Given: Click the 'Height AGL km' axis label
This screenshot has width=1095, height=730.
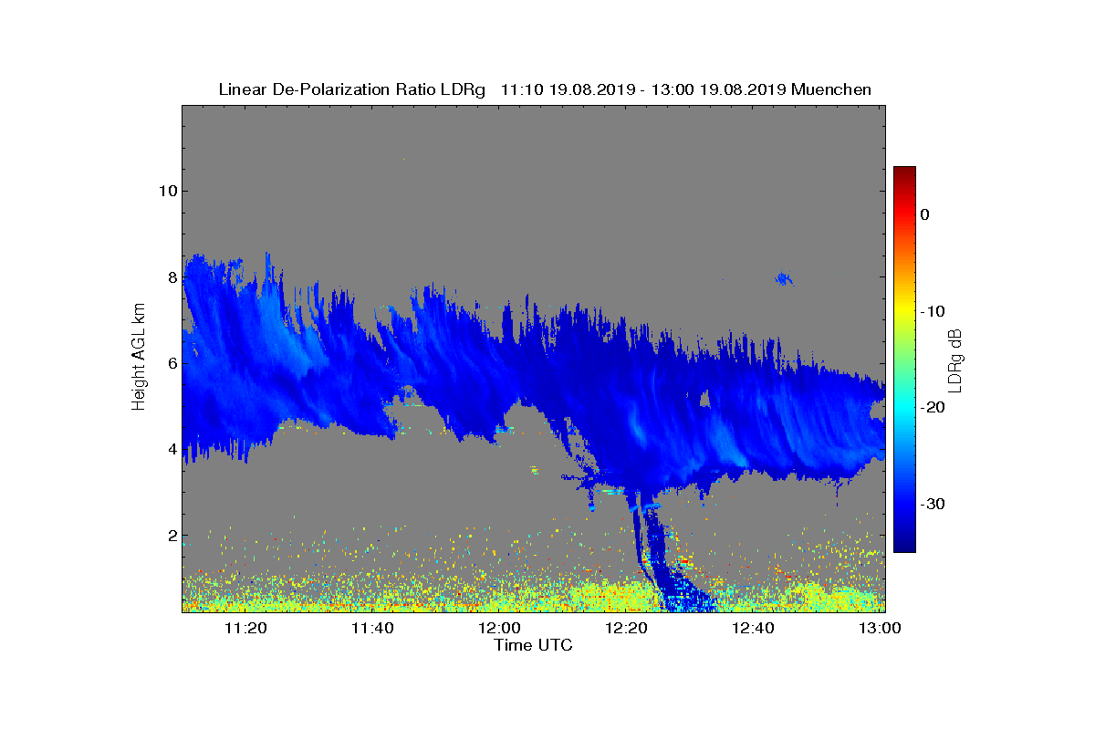Looking at the screenshot, I should pyautogui.click(x=140, y=358).
